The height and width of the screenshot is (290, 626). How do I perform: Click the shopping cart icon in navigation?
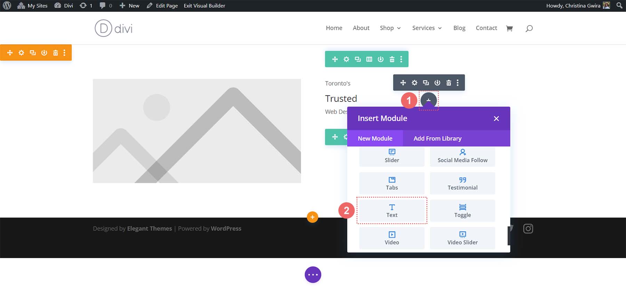(x=509, y=28)
